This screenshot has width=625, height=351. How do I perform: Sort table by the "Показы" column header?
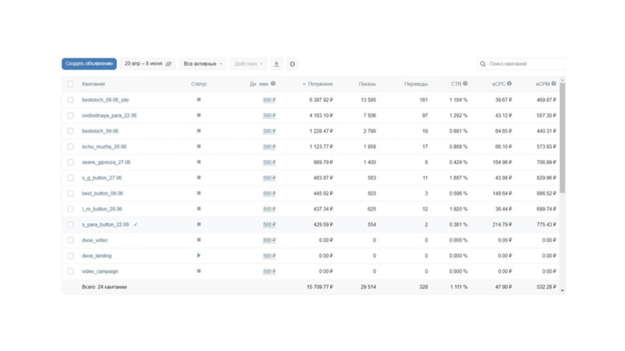[x=367, y=84]
